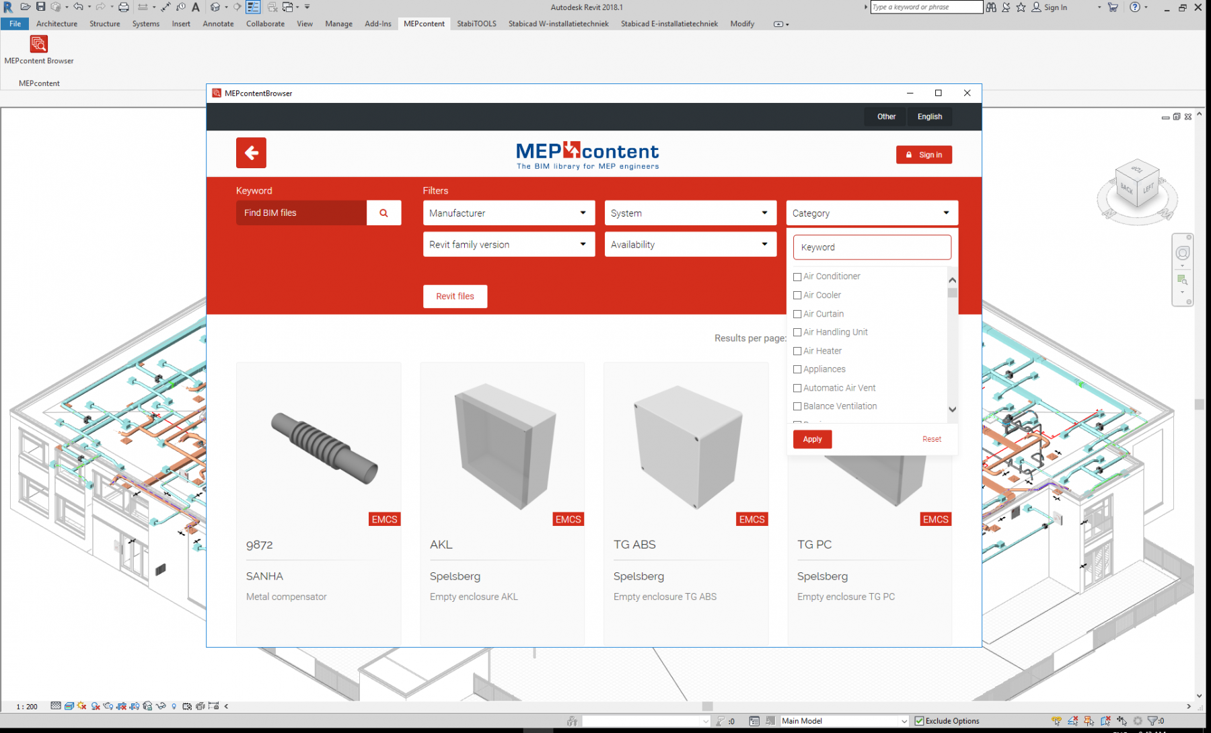1211x733 pixels.
Task: Save the project with the floppy disk icon
Action: point(40,7)
